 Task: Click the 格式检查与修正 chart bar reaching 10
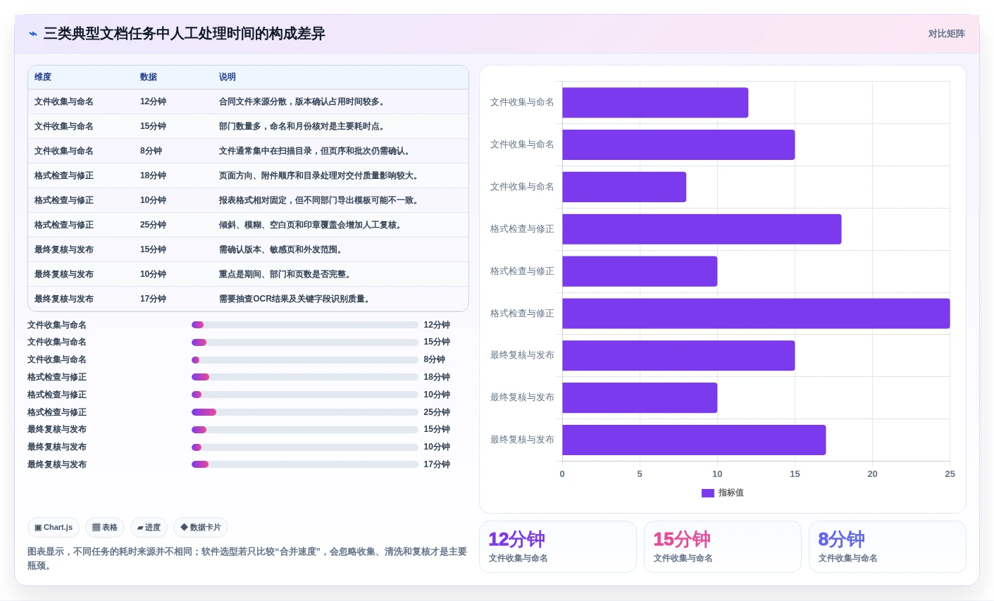640,271
